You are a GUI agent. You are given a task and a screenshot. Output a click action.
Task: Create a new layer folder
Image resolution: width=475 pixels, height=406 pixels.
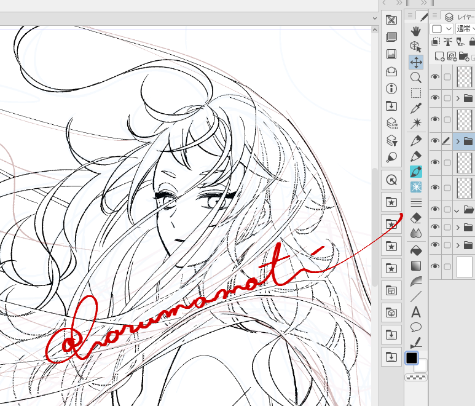(464, 57)
